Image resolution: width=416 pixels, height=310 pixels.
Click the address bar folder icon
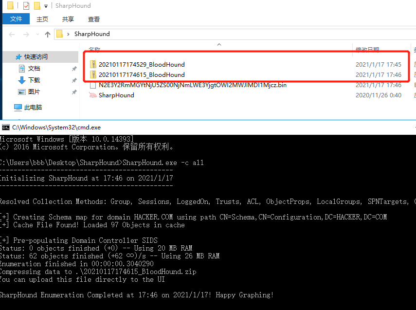click(60, 34)
